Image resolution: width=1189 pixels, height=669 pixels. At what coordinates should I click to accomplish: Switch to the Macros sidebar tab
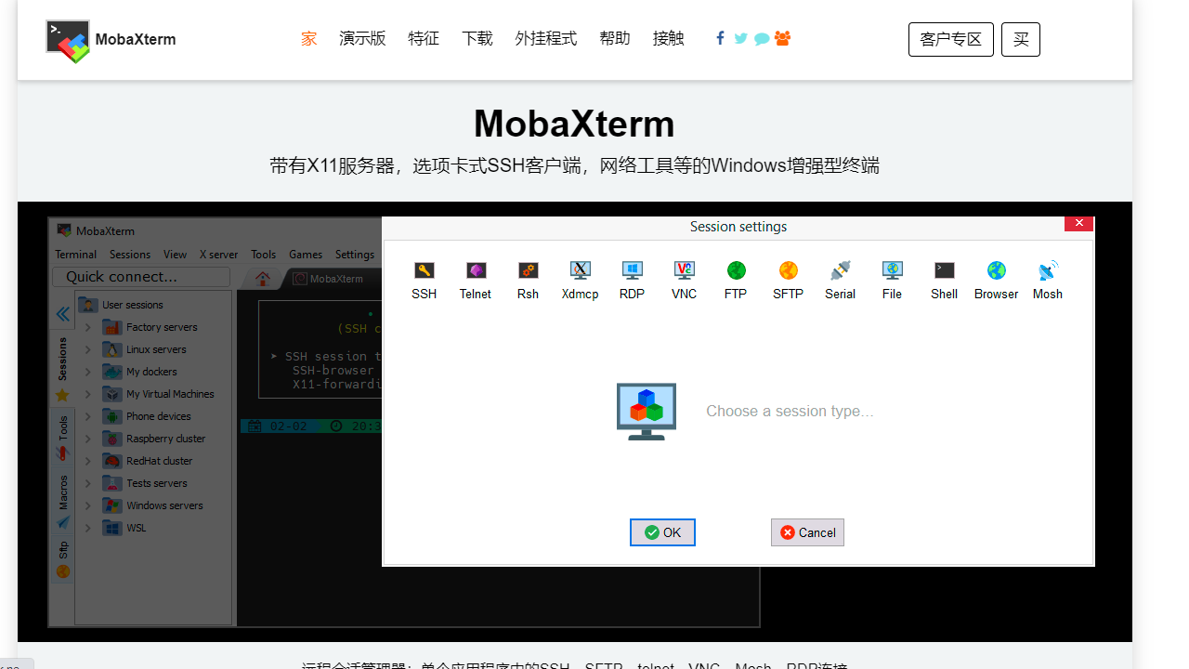(62, 490)
